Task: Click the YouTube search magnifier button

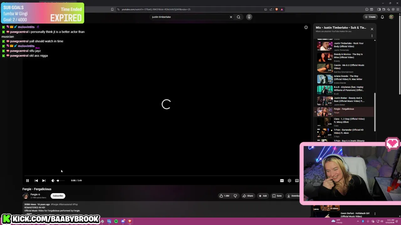Action: tap(238, 17)
